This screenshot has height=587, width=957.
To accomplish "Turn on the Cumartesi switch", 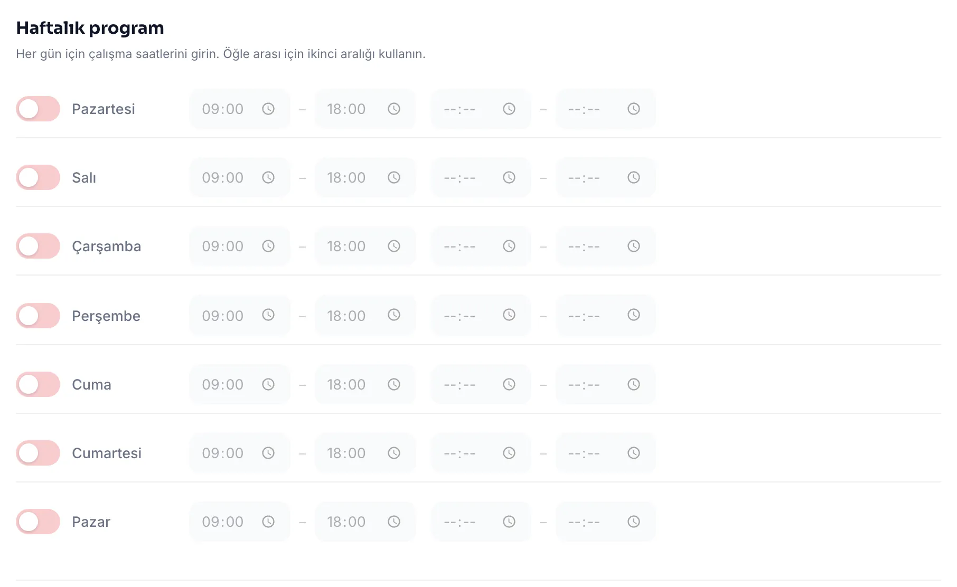I will (x=38, y=453).
